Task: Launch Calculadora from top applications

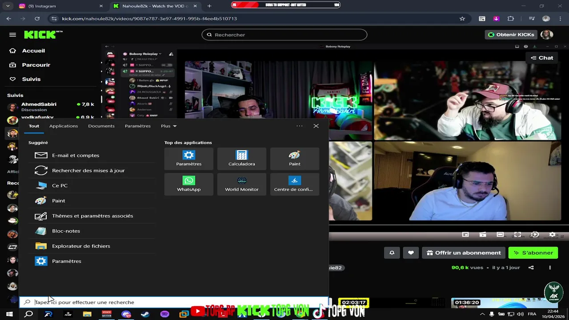Action: point(241,159)
